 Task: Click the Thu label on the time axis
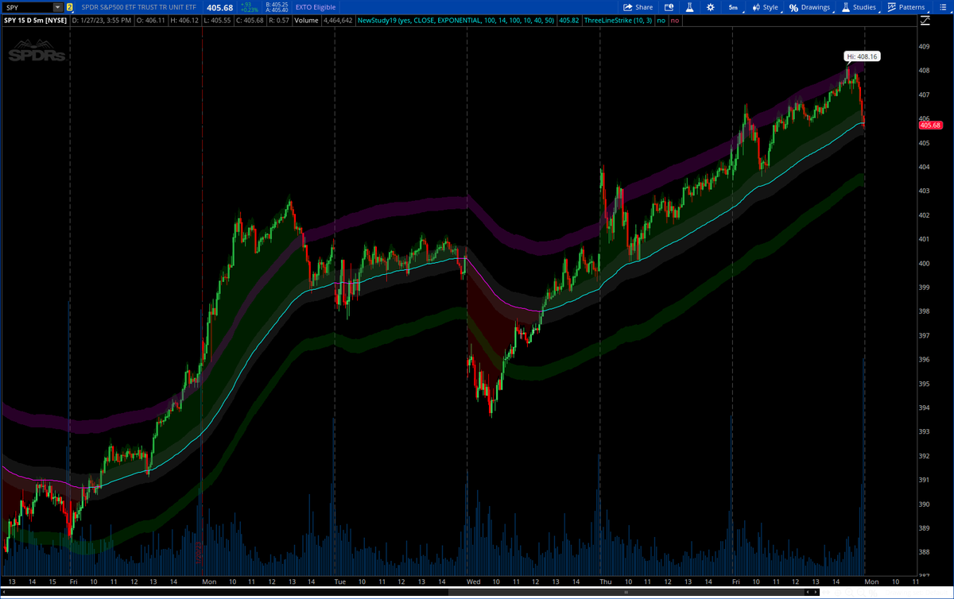605,582
